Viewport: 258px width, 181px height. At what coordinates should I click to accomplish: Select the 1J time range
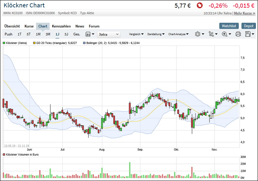(57, 34)
